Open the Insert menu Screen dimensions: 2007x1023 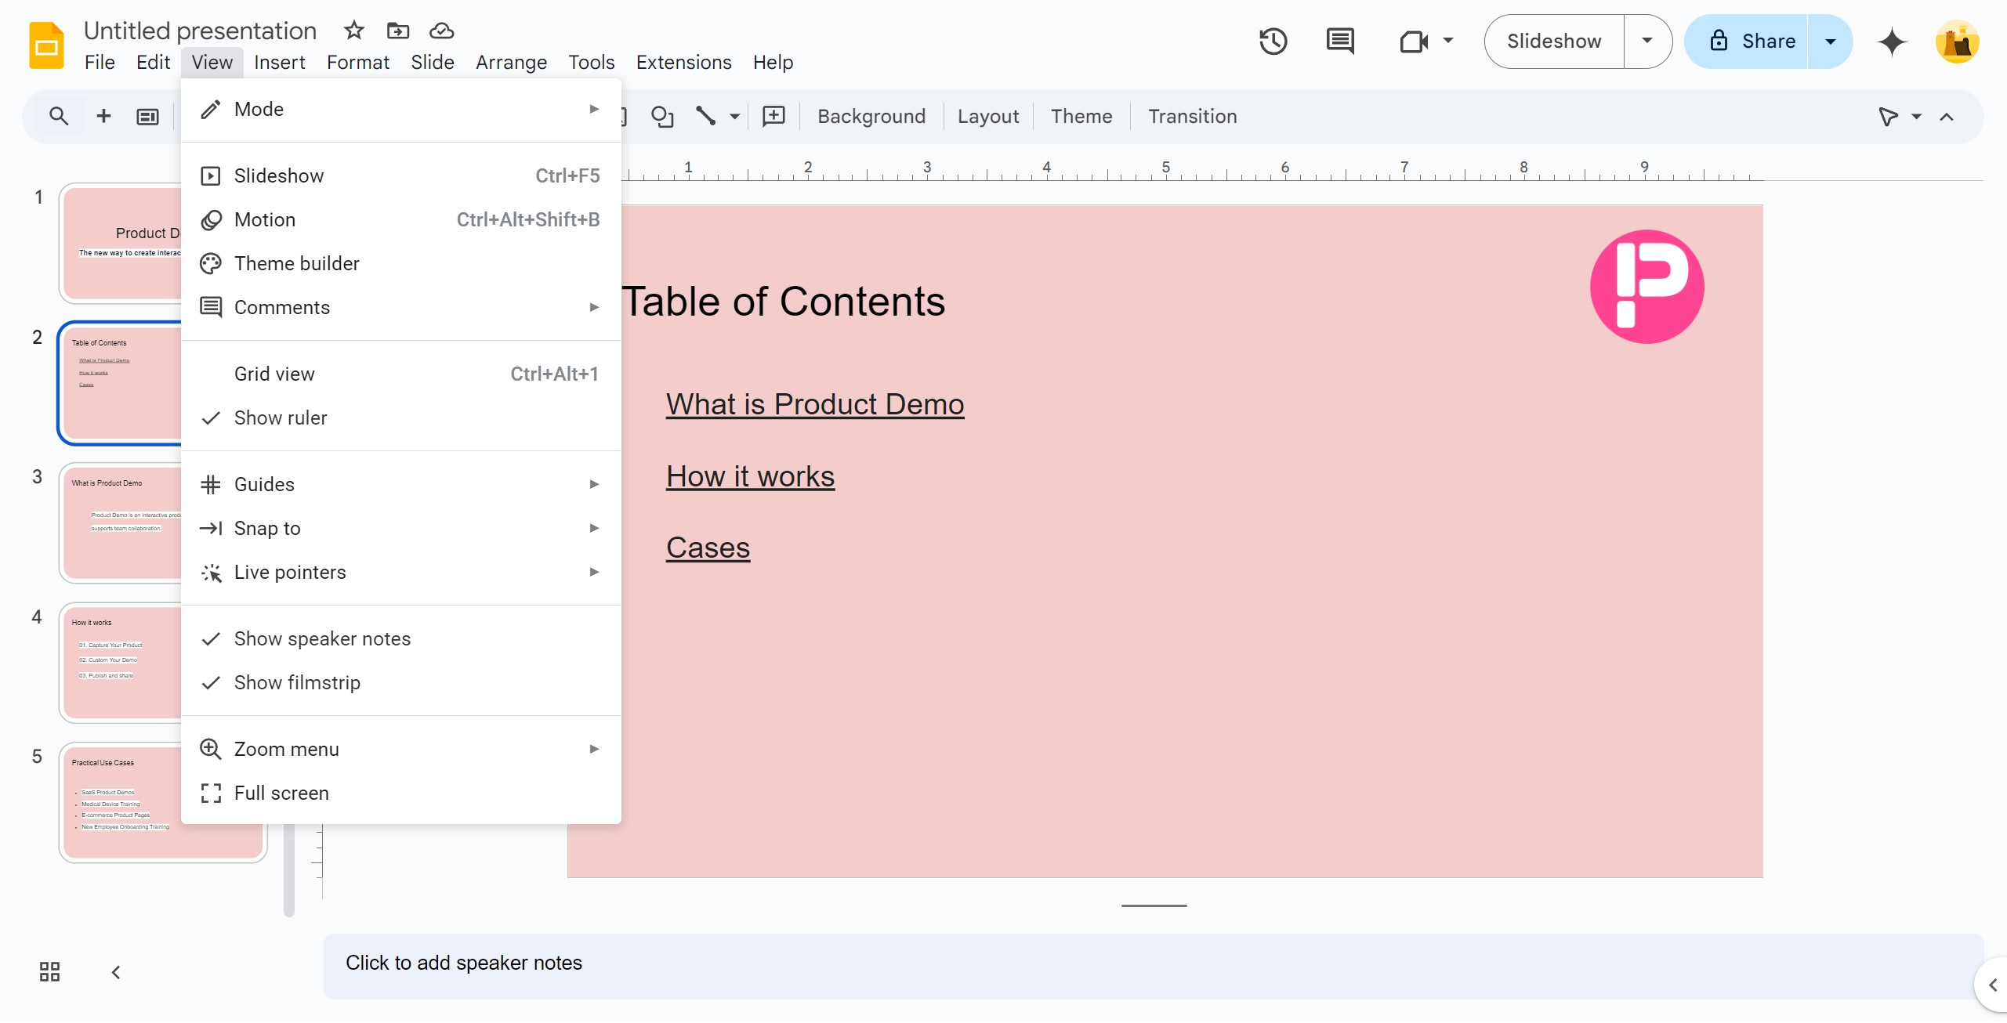pos(279,62)
